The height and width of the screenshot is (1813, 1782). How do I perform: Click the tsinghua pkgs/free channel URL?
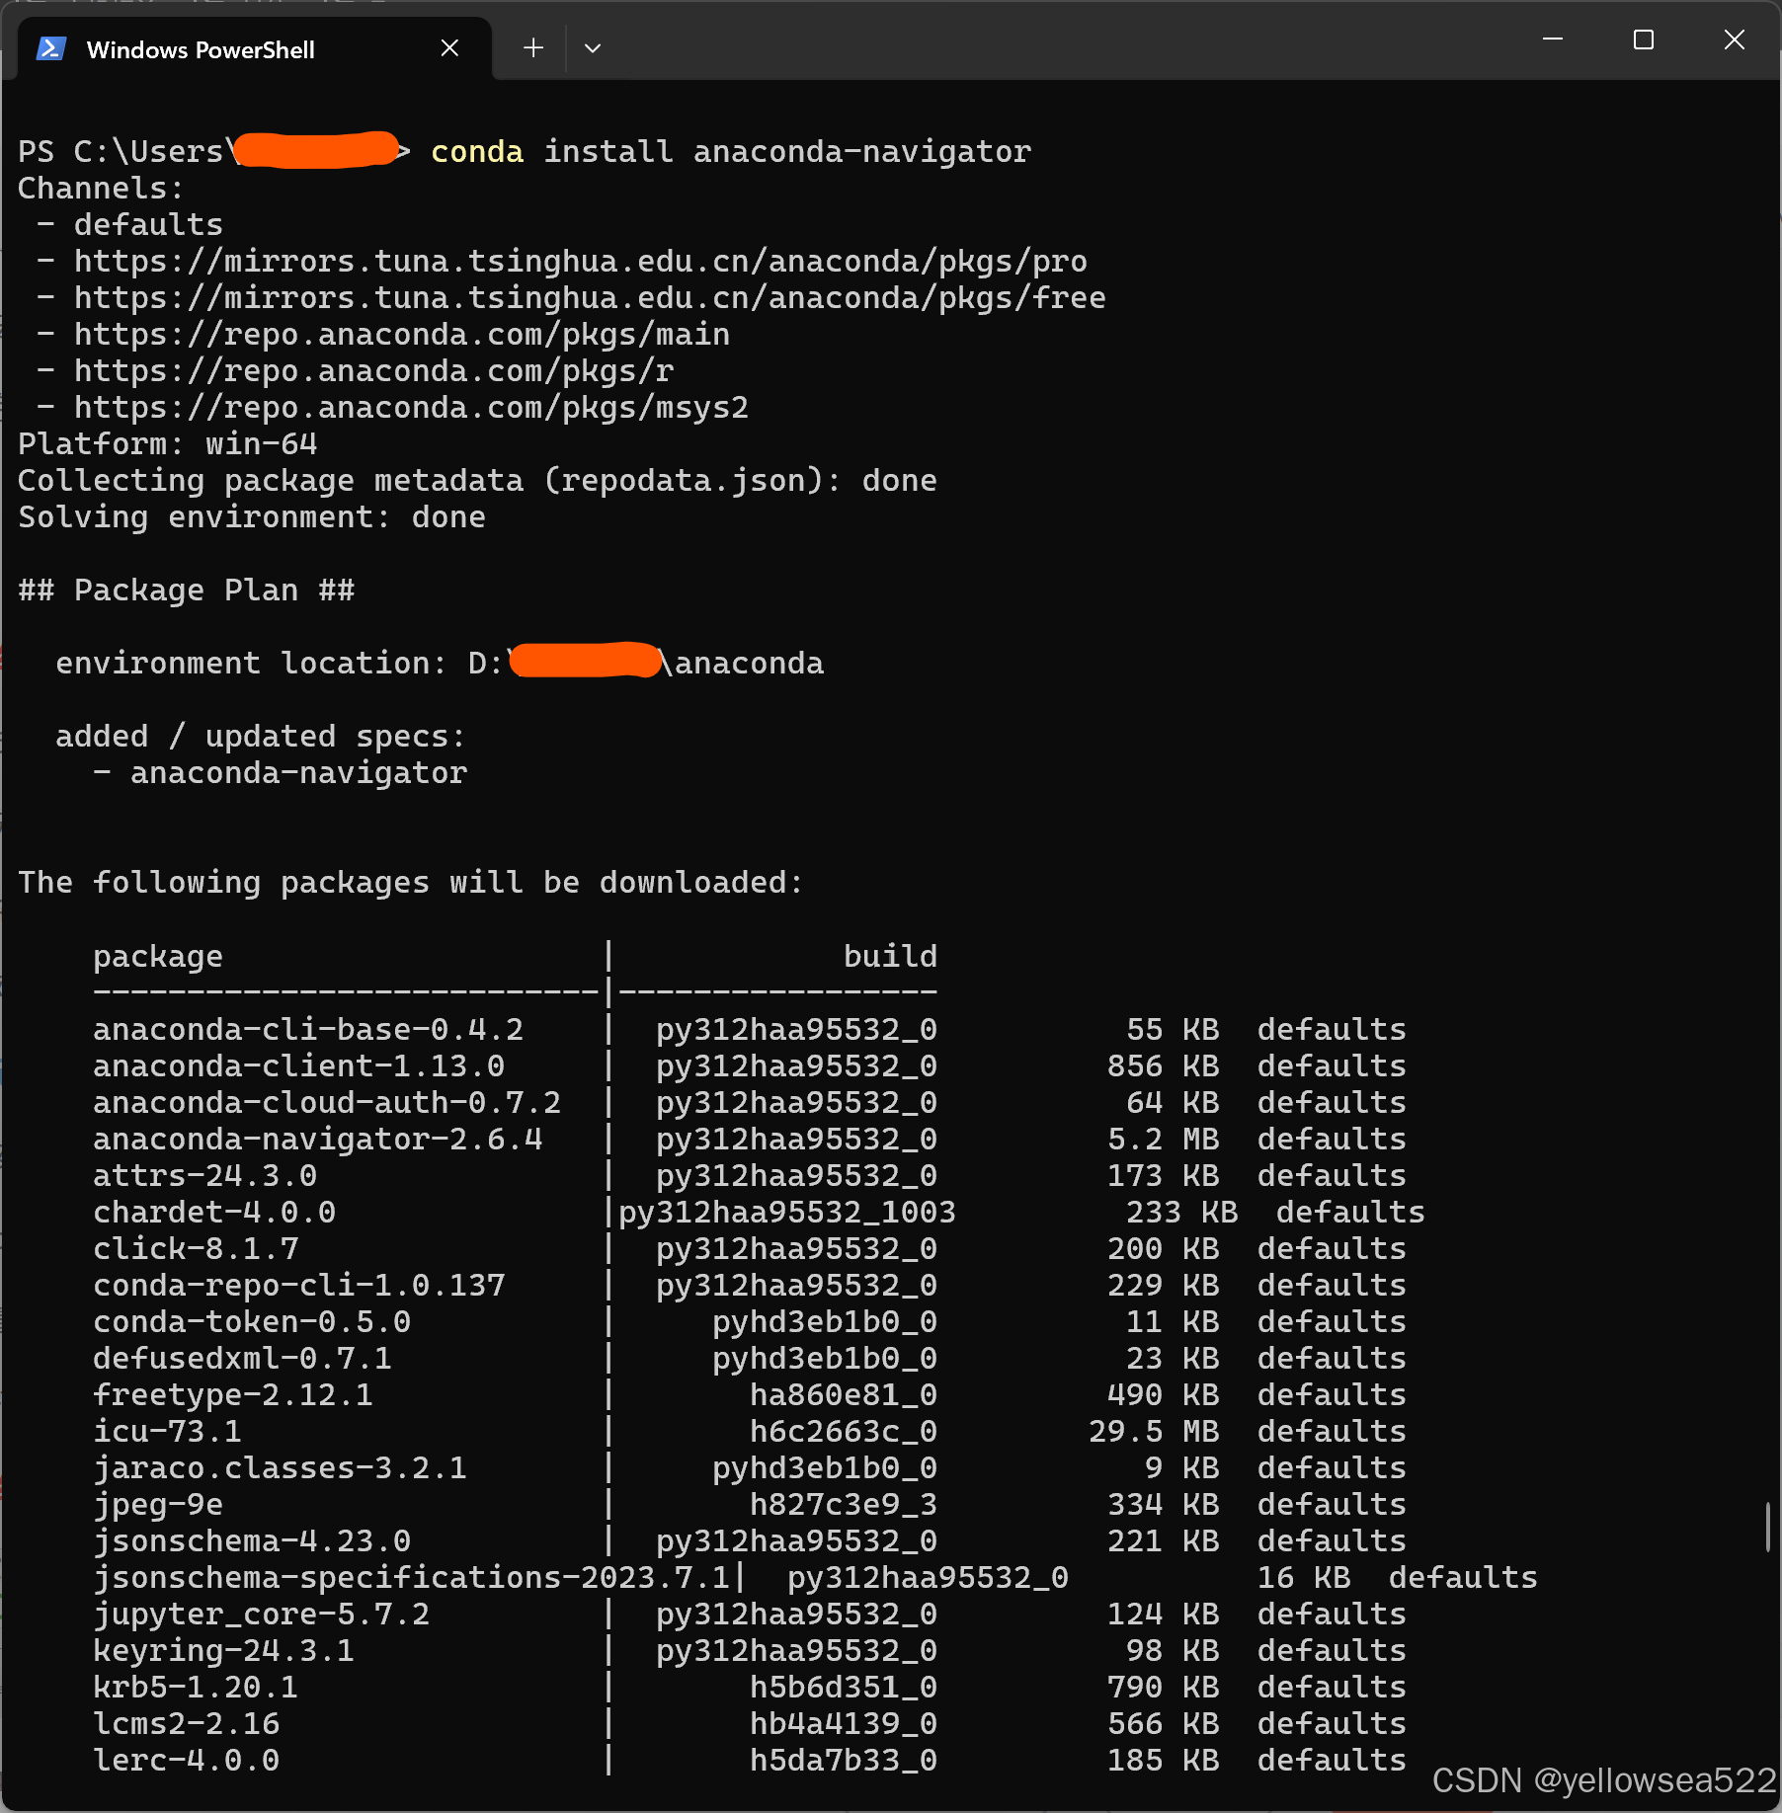pos(590,298)
